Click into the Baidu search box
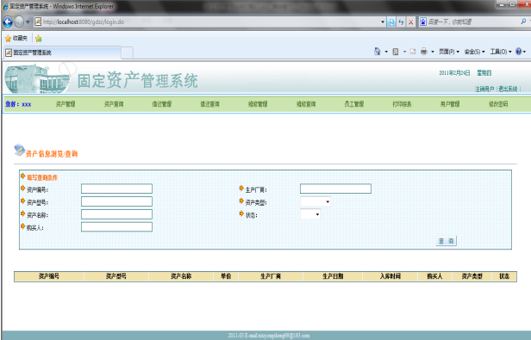This screenshot has width=531, height=340. pos(472,22)
